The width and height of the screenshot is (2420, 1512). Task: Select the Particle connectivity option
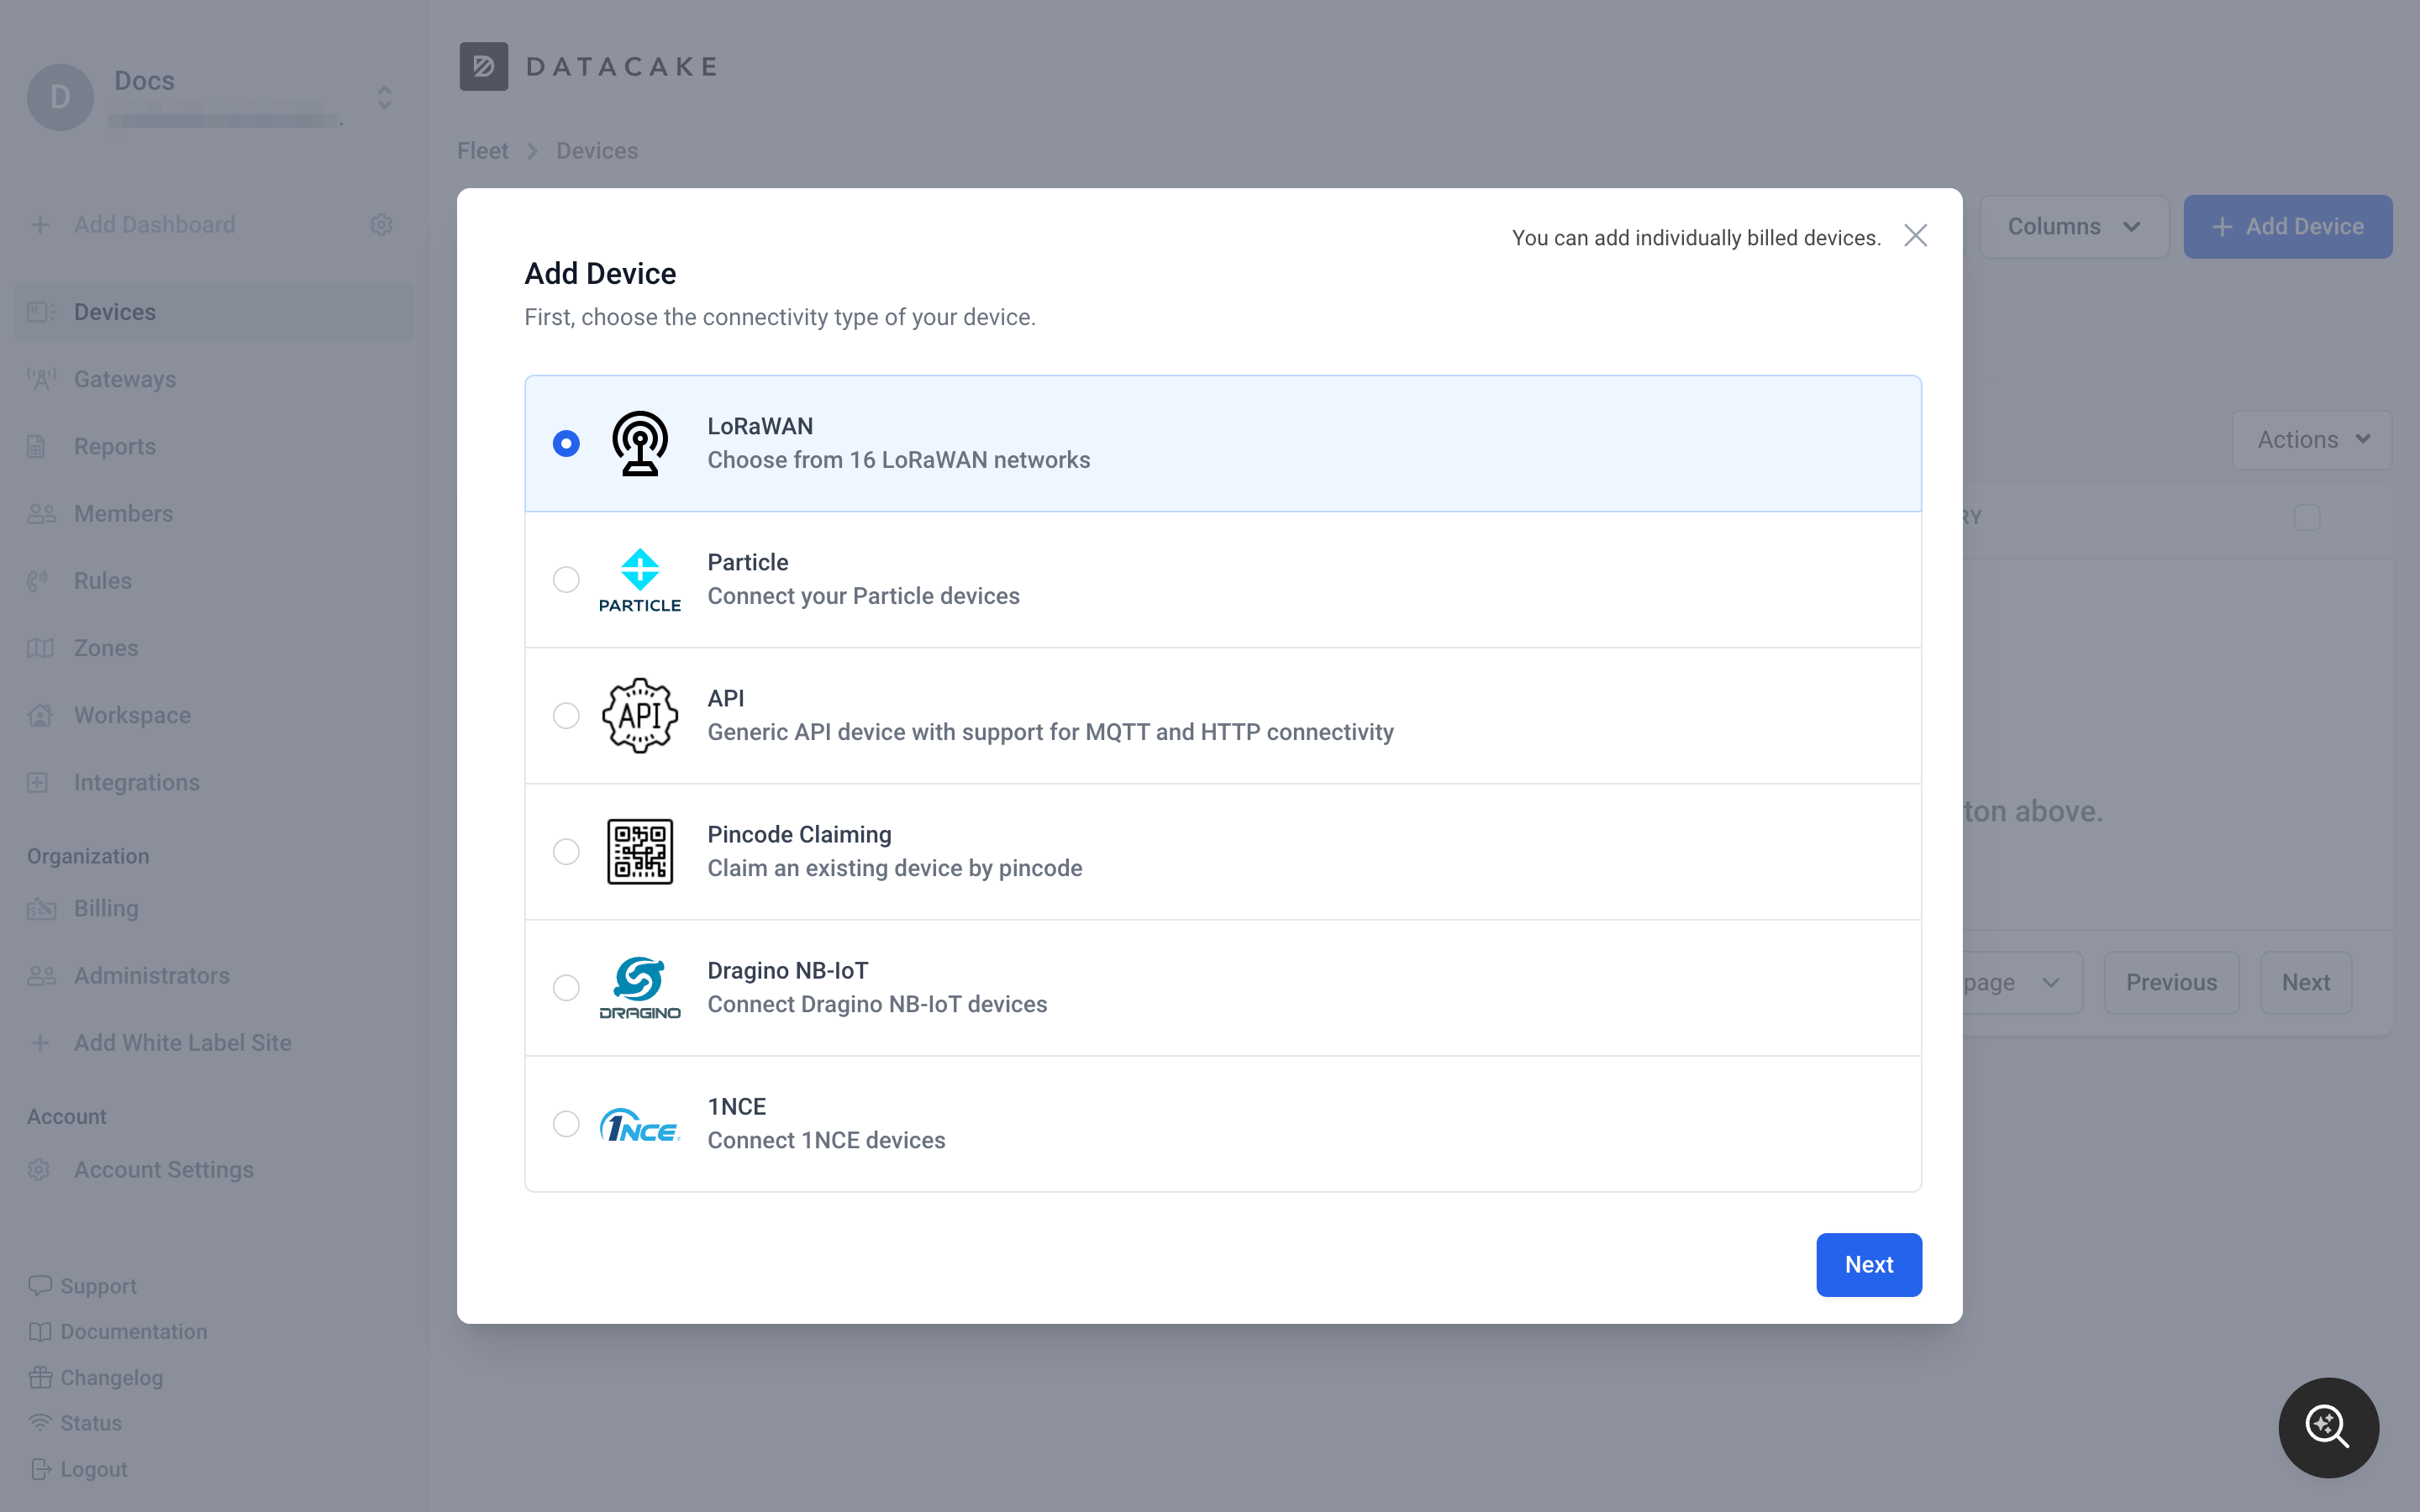565,578
